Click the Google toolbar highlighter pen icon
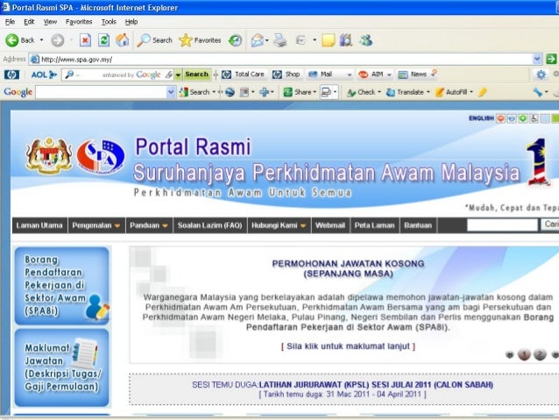 (483, 92)
